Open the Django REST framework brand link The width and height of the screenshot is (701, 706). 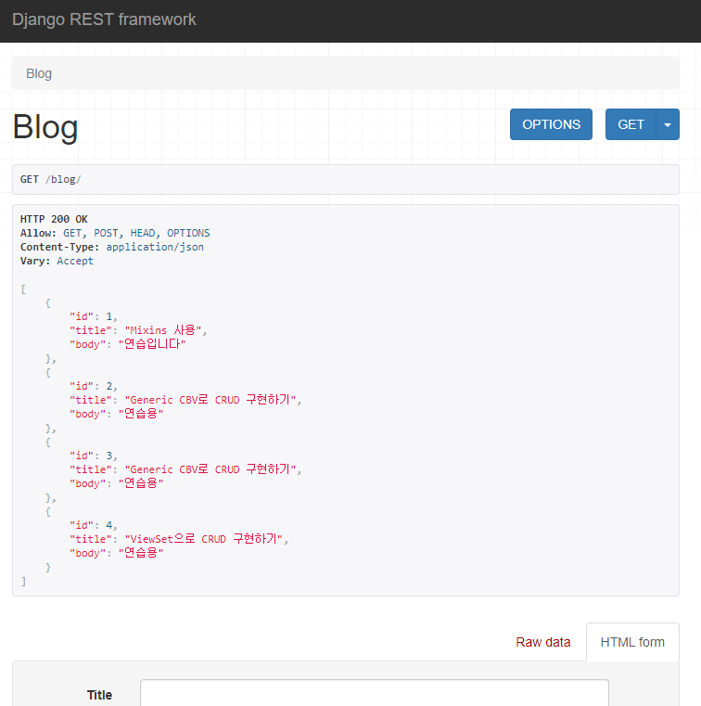(104, 19)
